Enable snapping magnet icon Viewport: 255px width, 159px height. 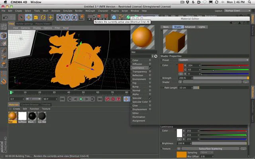[4, 81]
